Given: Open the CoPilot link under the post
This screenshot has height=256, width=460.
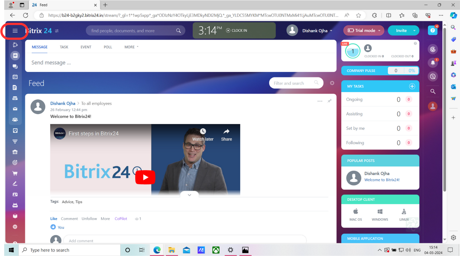Looking at the screenshot, I should coord(121,219).
